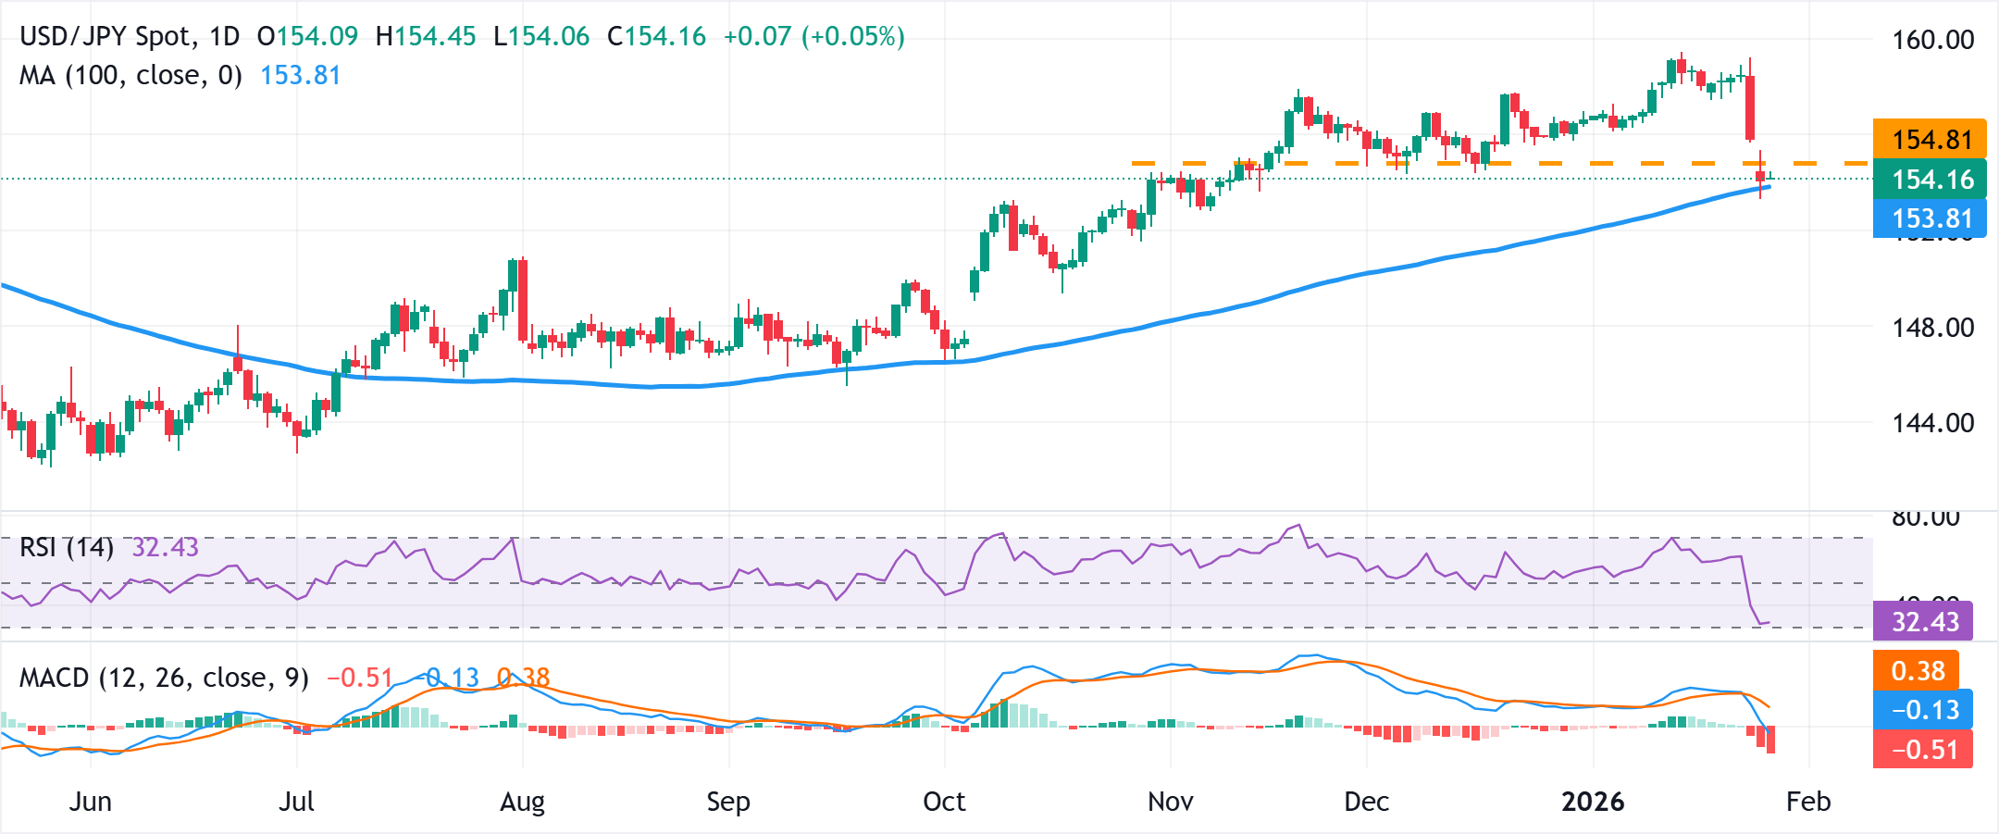The height and width of the screenshot is (834, 1999).
Task: Select the RSI (14) indicator label
Action: coord(65,549)
